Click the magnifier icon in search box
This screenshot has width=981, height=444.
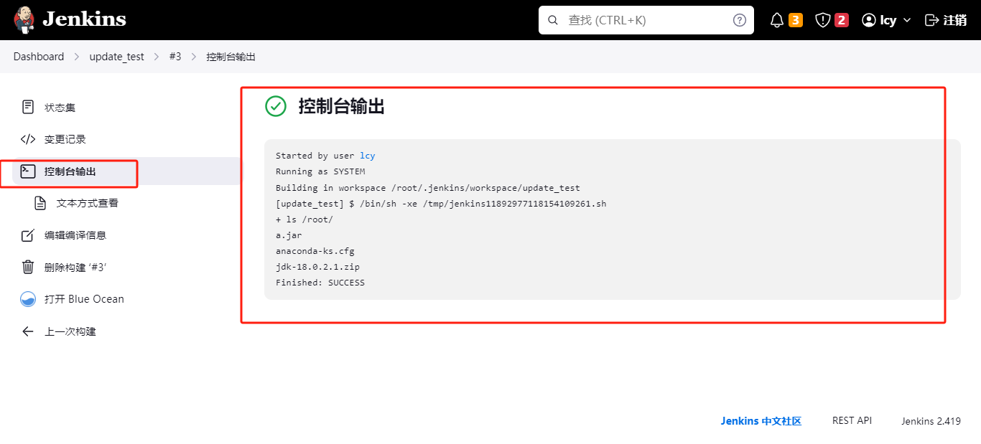click(x=553, y=20)
